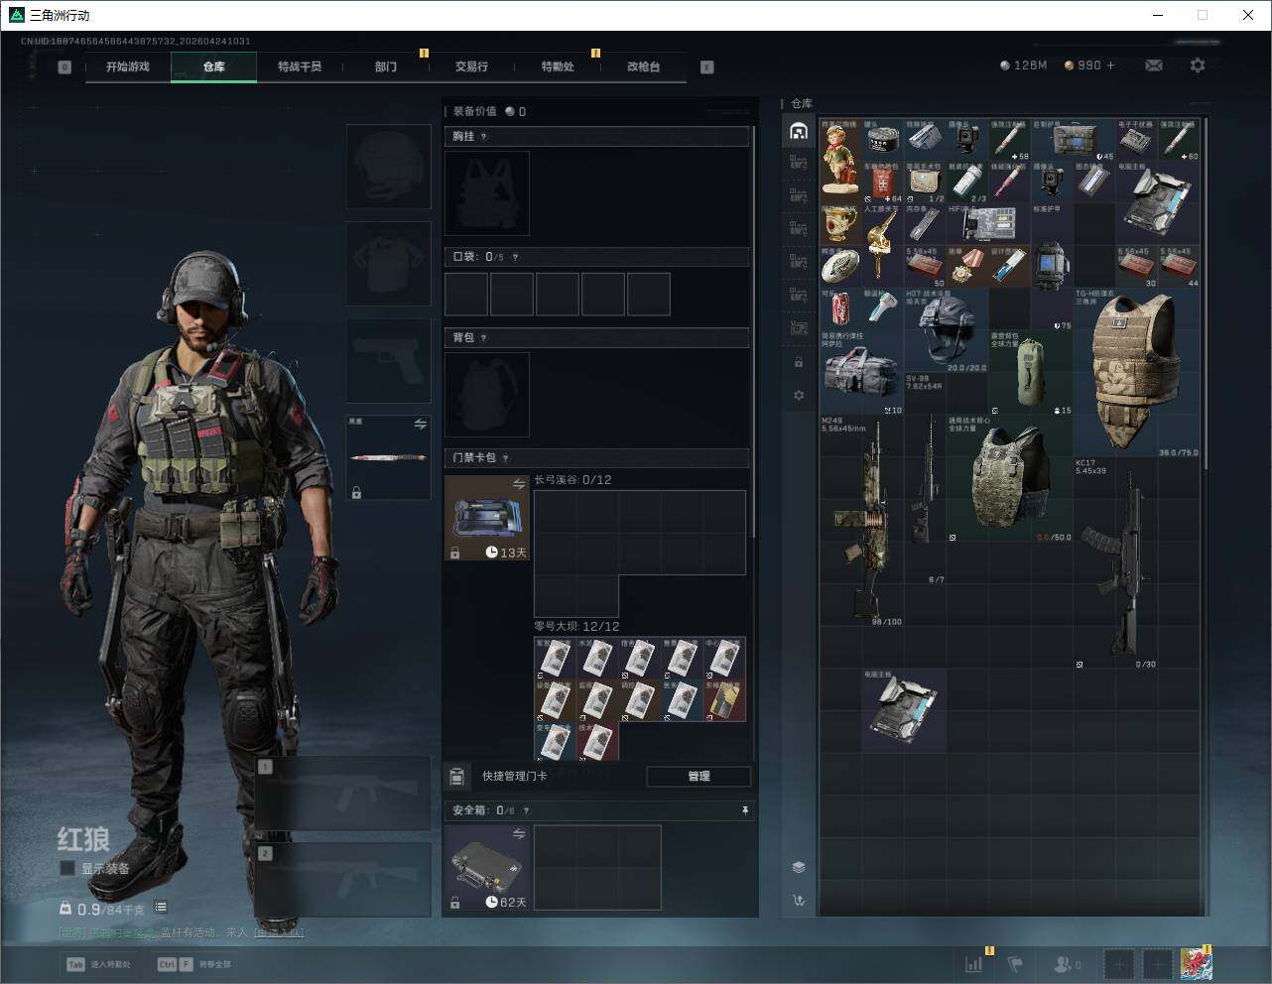Select the 仓库 tab

[214, 66]
